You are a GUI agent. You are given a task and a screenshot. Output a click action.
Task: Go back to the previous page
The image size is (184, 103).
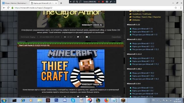4,8
